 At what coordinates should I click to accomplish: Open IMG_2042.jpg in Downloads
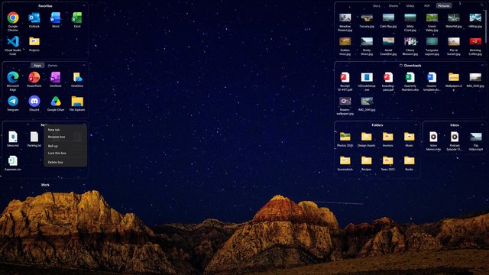tap(475, 77)
